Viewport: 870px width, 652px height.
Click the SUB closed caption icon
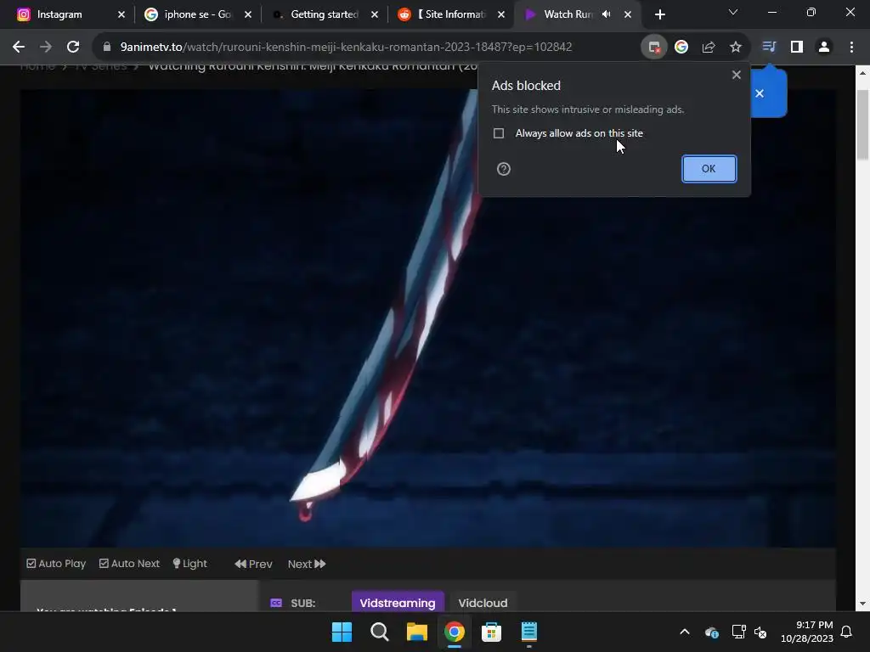click(x=276, y=604)
